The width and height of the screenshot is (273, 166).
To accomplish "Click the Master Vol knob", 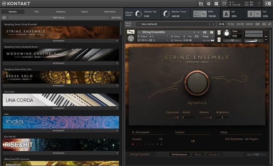I will (x=139, y=14).
